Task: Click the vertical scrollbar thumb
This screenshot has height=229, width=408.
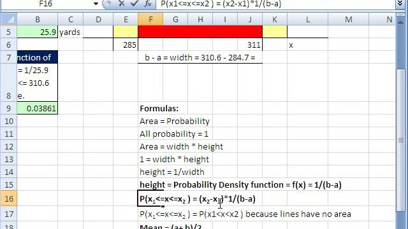Action: (401, 140)
